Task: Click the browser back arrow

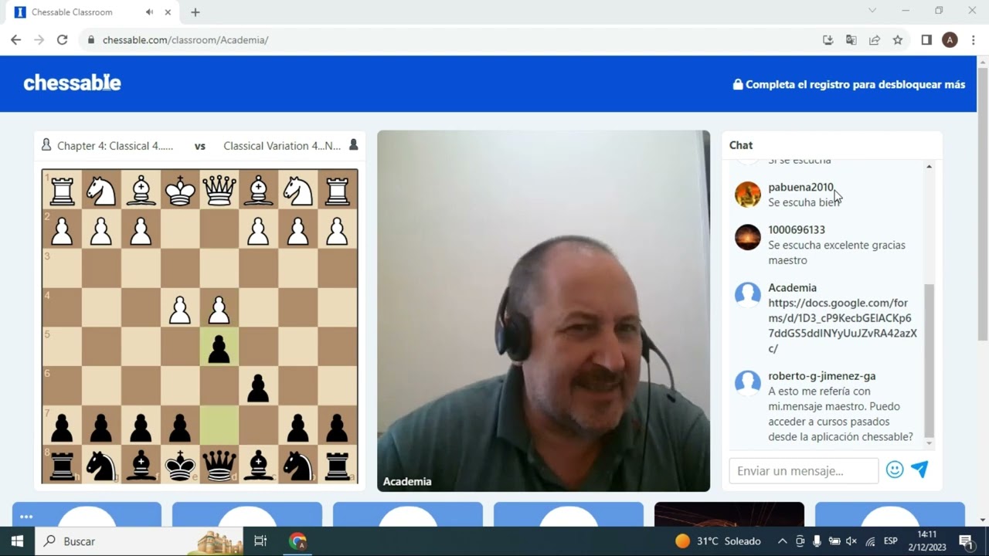Action: pyautogui.click(x=15, y=40)
